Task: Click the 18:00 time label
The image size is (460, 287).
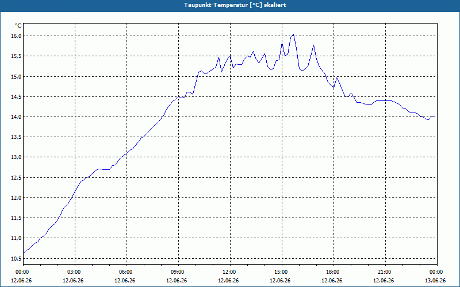Action: click(x=333, y=272)
